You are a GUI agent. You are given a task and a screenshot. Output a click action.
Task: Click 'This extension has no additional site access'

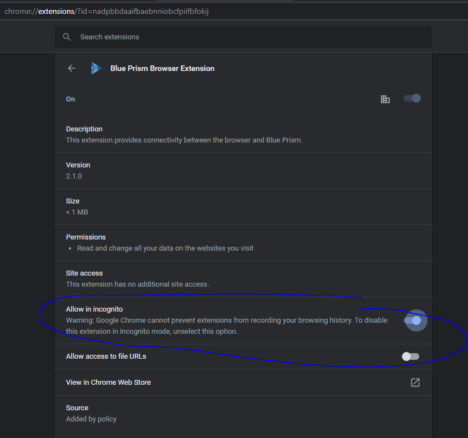[138, 284]
